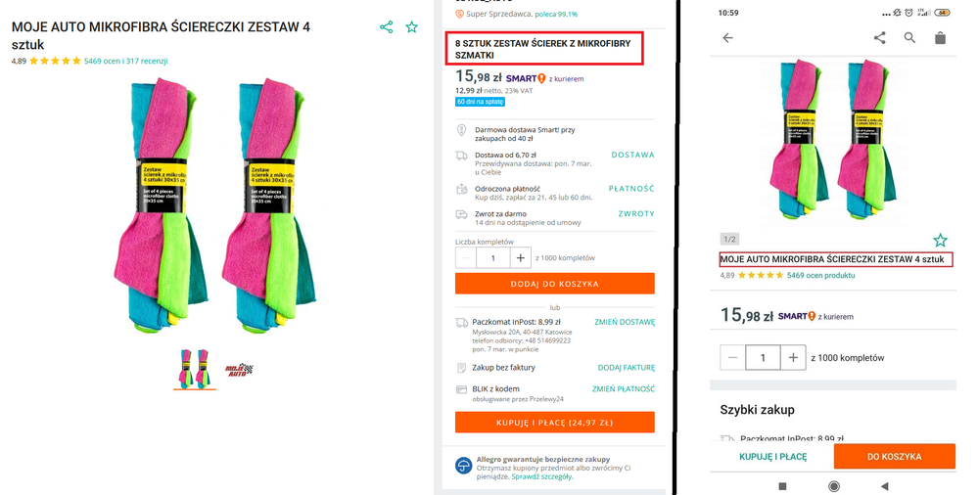Tap the DO KOSZYKA button on mobile
The width and height of the screenshot is (978, 495).
pos(894,456)
